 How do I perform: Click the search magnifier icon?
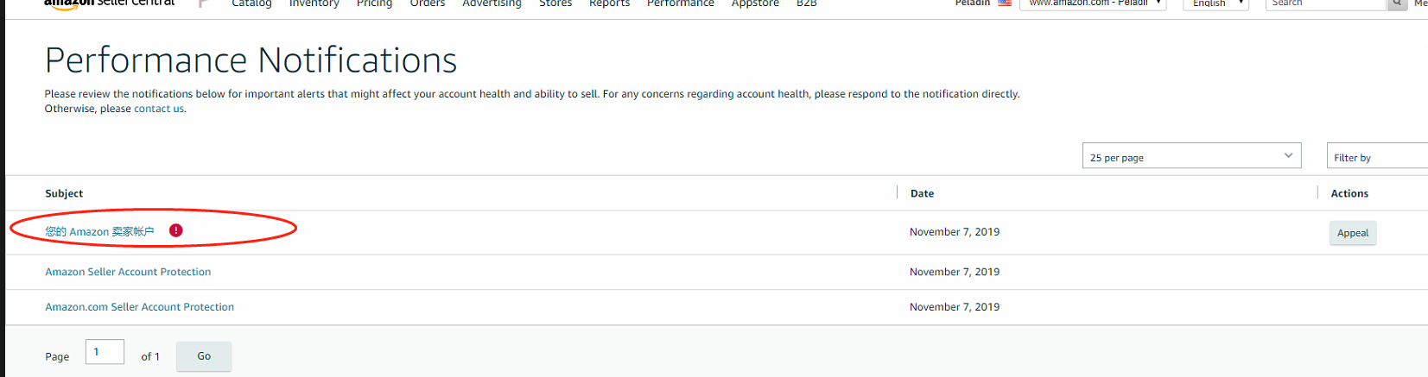1397,3
